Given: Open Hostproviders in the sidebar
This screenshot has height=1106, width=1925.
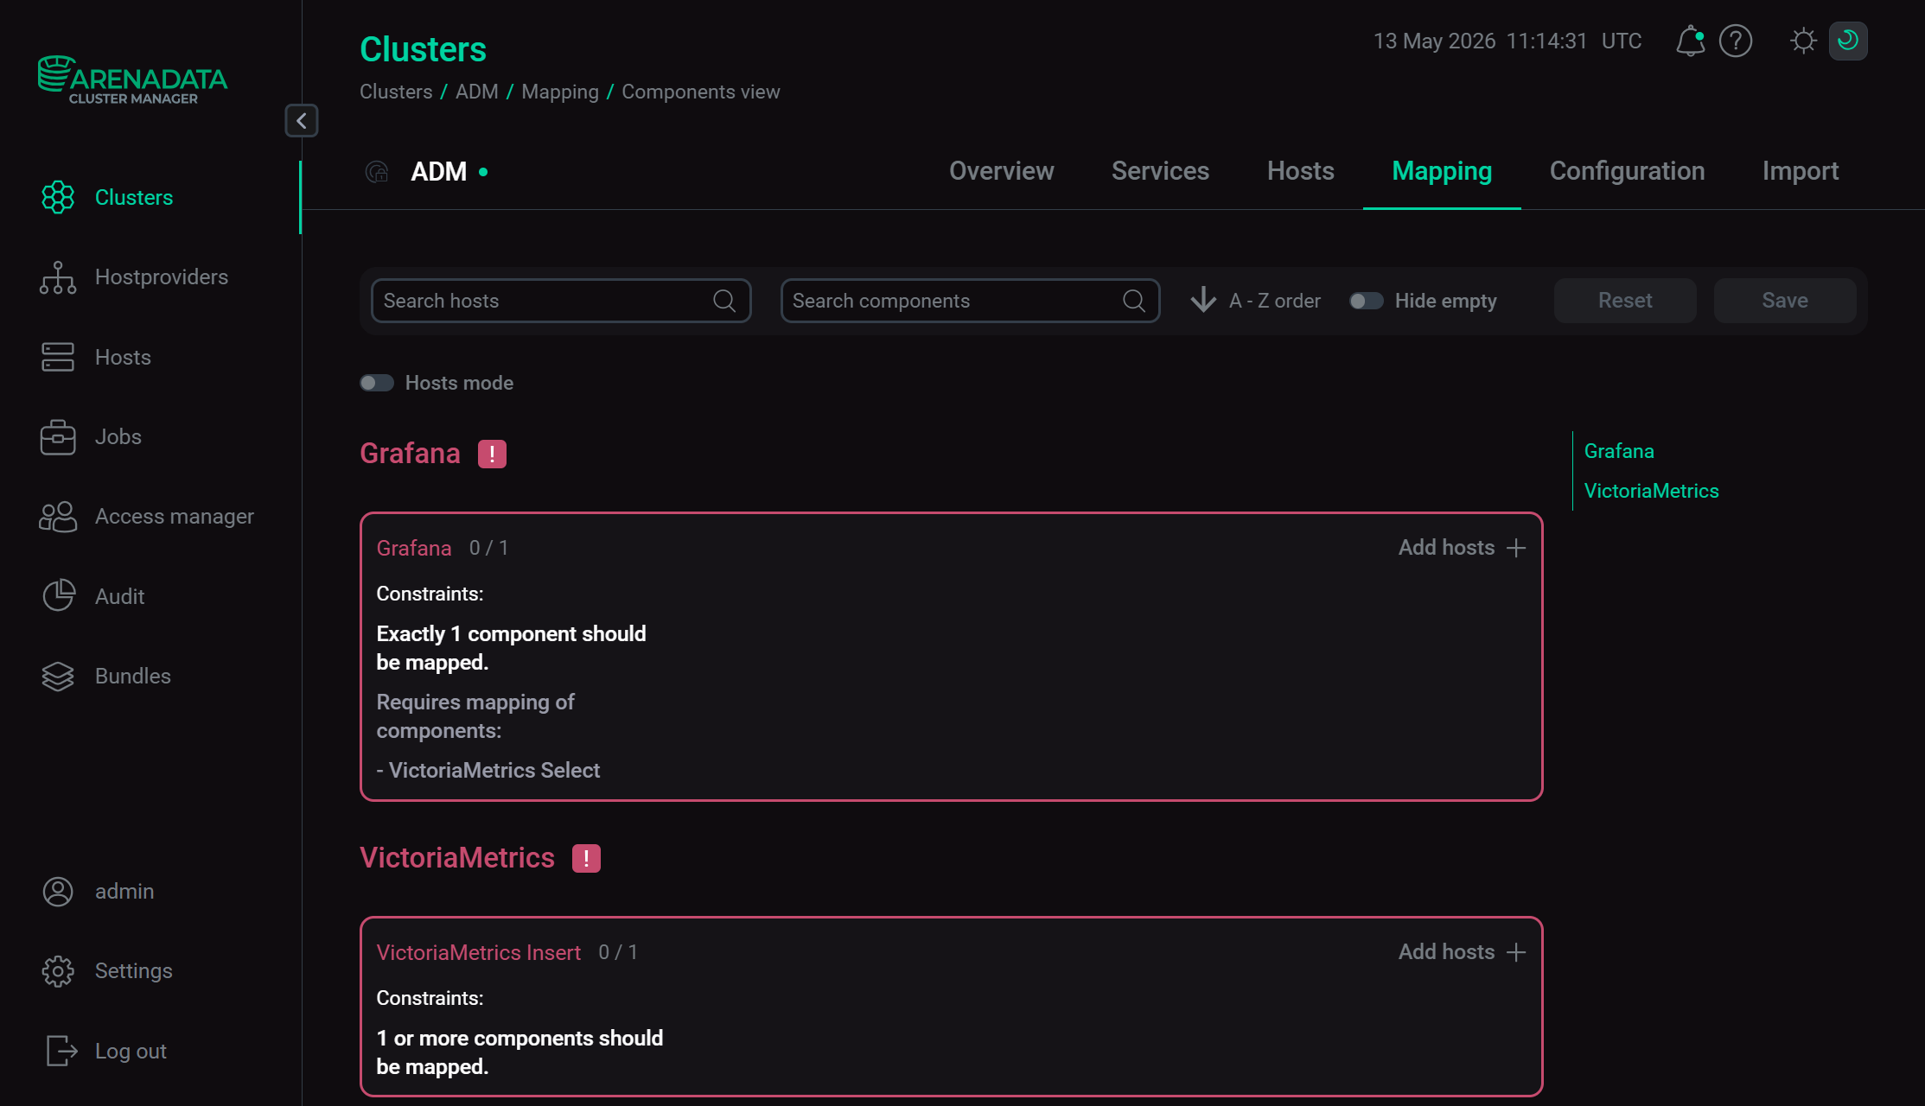Looking at the screenshot, I should [162, 277].
